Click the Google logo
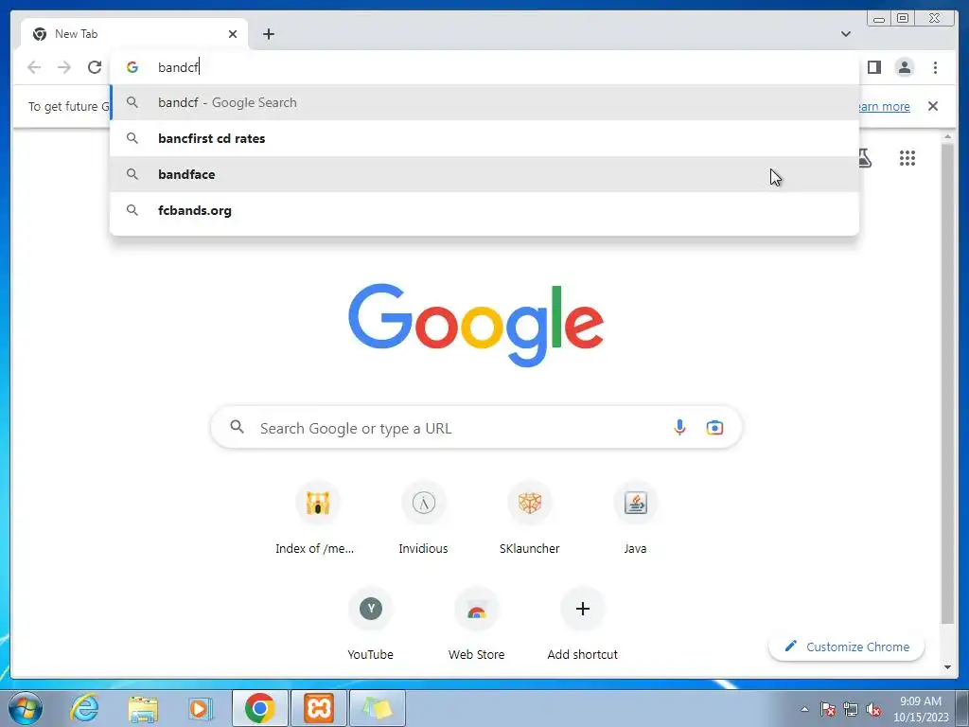Viewport: 969px width, 727px height. tap(476, 326)
